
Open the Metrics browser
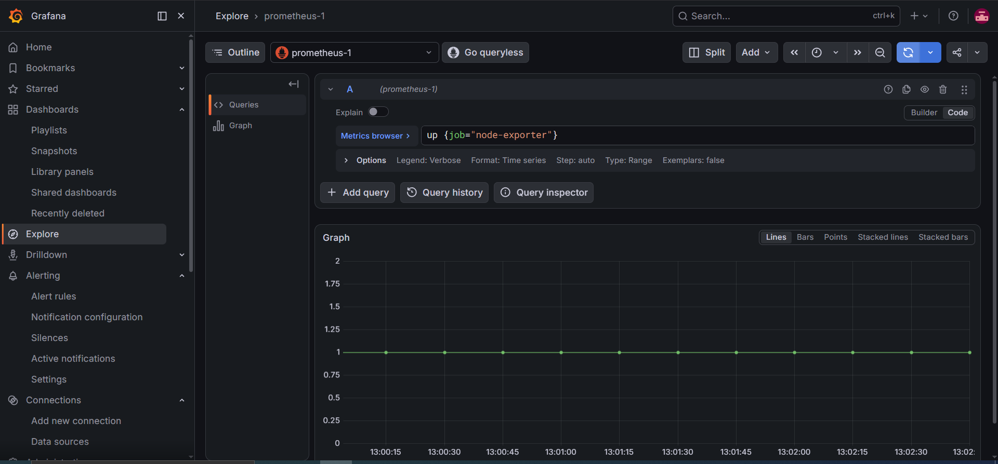376,136
